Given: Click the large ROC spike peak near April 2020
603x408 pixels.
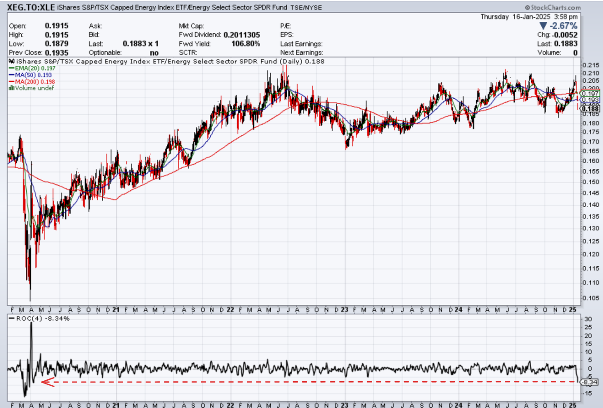Looking at the screenshot, I should [31, 323].
